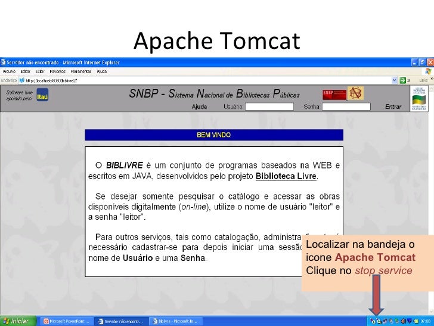
Task: Click the localhost:8080 address bar URL
Action: 51,81
